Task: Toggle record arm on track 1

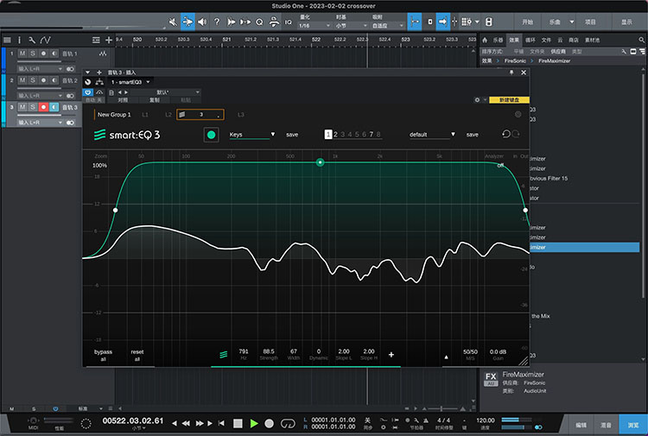Action: coord(43,54)
